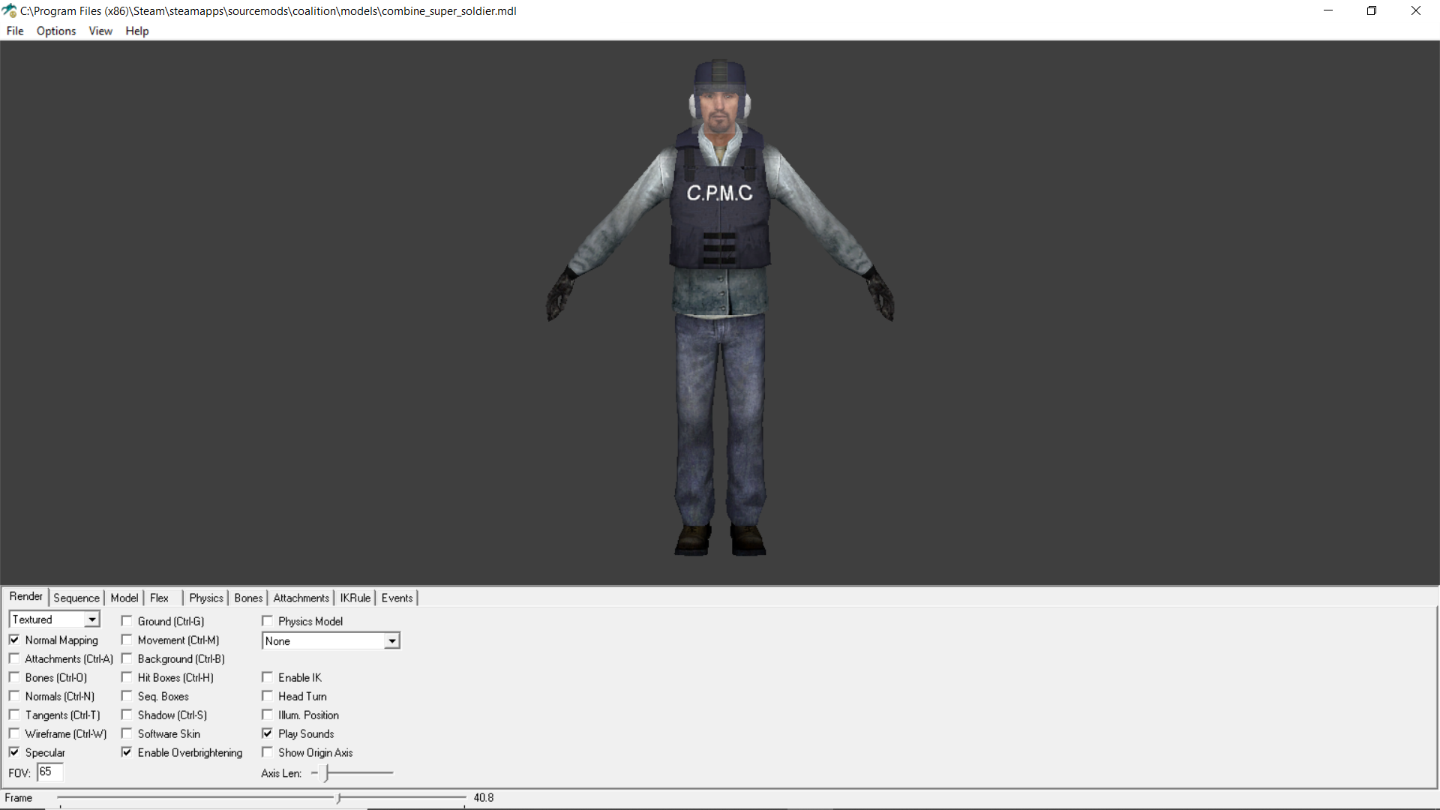This screenshot has width=1440, height=810.
Task: Toggle Normal Mapping checkbox
Action: click(15, 640)
